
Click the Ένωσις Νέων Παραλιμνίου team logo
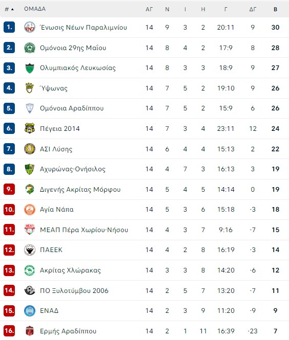[30, 27]
